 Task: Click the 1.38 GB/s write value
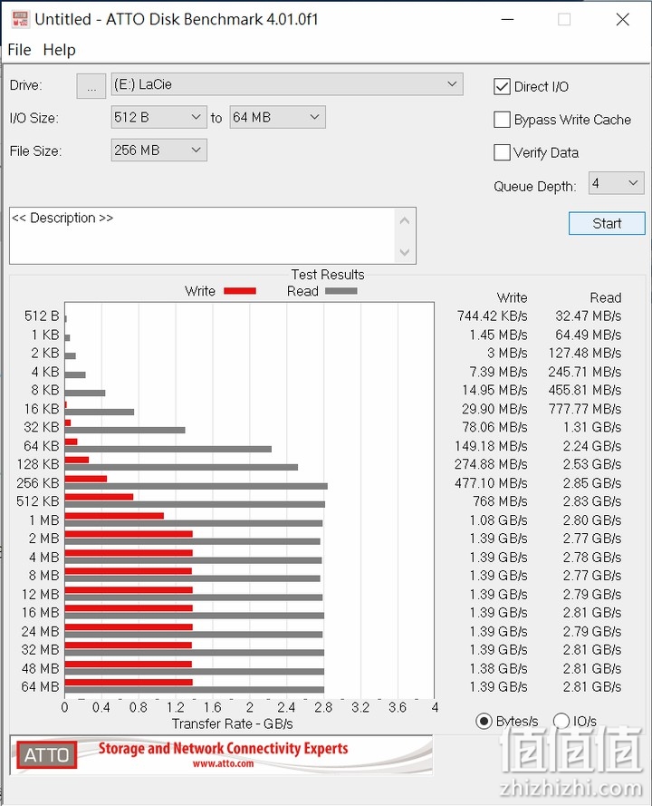coord(498,669)
